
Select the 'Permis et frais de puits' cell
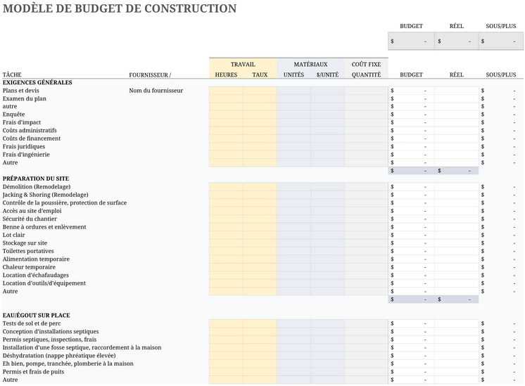(34, 372)
